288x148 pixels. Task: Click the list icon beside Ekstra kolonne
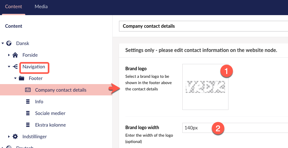pos(28,125)
